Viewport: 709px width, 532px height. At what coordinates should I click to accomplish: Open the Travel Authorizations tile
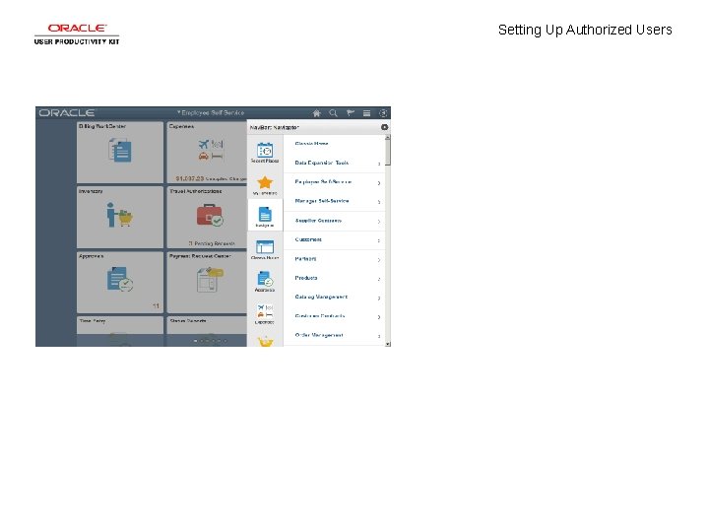(x=207, y=217)
